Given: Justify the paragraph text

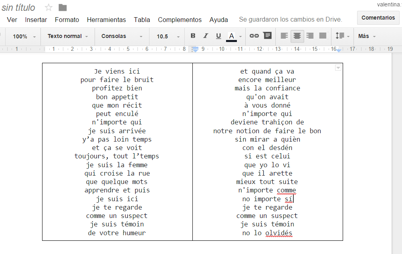Looking at the screenshot, I should pos(323,36).
